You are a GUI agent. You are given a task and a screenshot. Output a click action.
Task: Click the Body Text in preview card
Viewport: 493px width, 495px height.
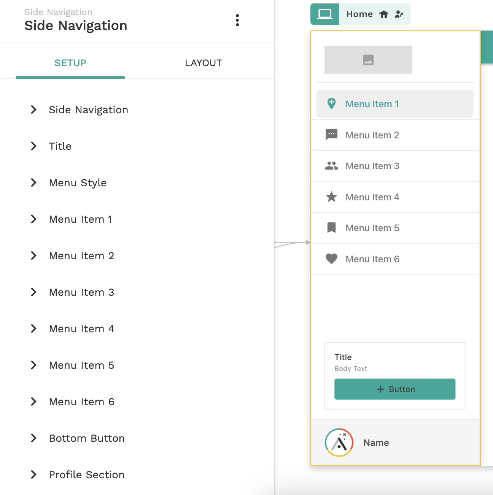(x=351, y=368)
